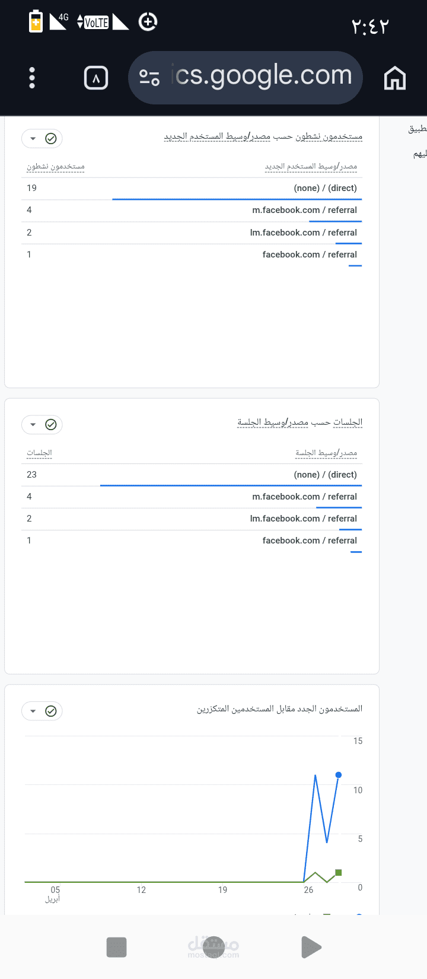
Task: Click the 'الجلسات' column header
Action: (x=39, y=453)
